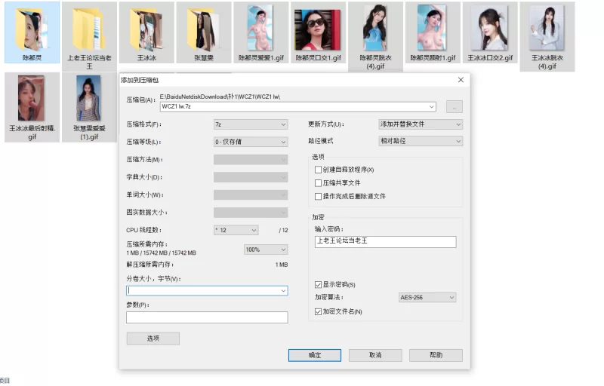Expand the 100% memory usage dropdown
This screenshot has width=604, height=386.
coord(265,249)
